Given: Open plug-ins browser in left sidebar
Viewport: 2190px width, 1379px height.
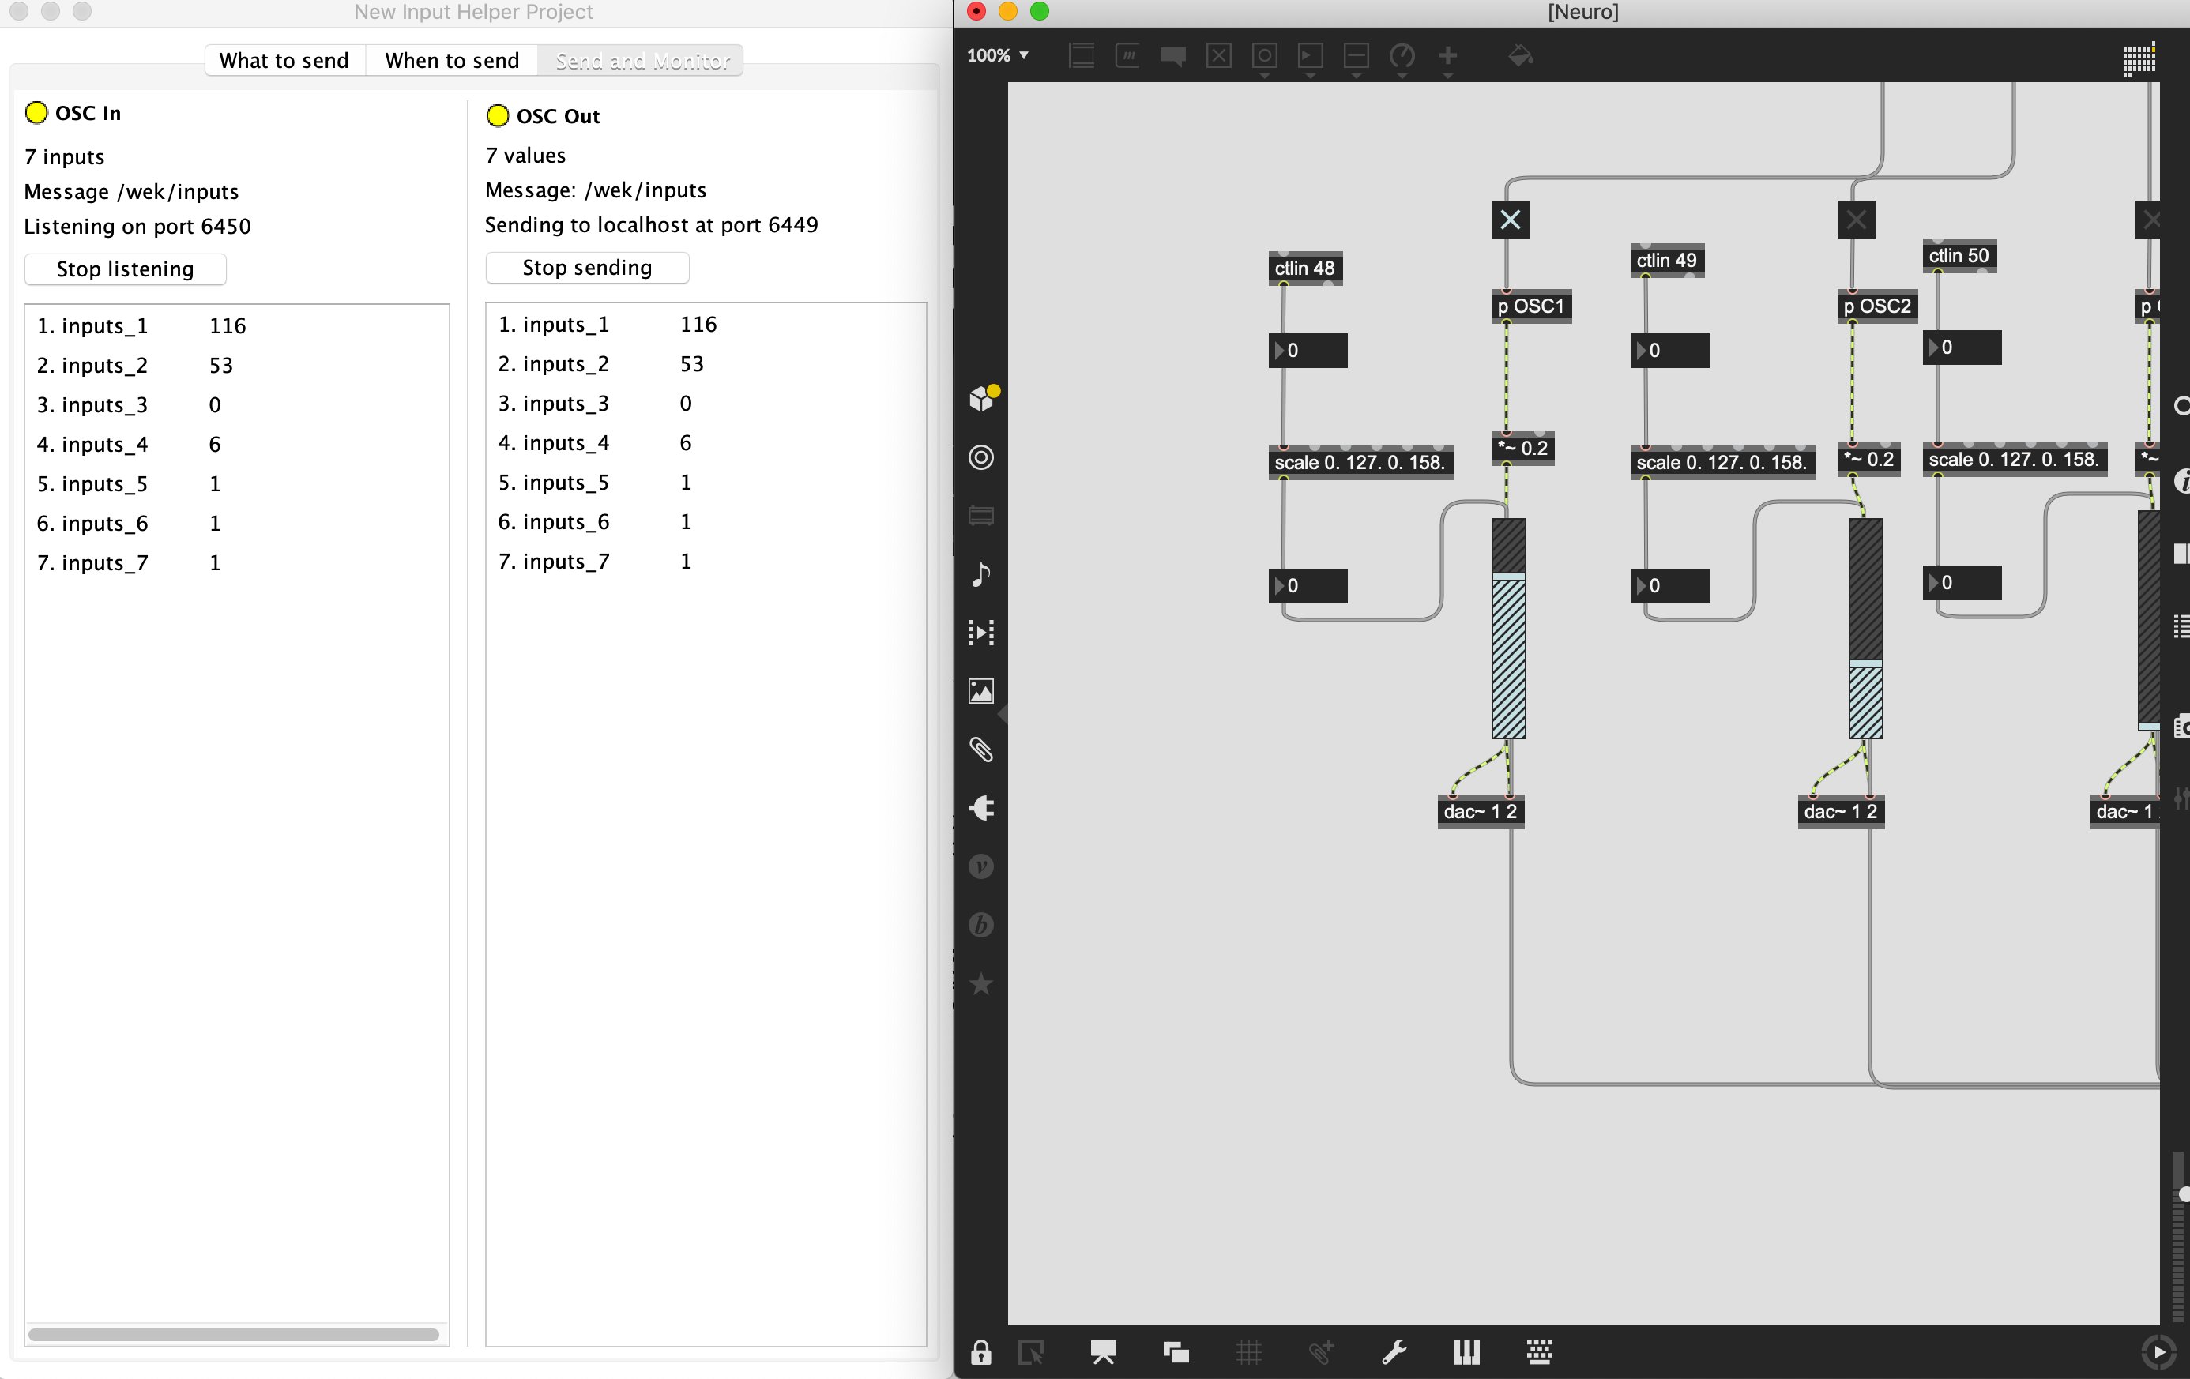Looking at the screenshot, I should [x=981, y=808].
